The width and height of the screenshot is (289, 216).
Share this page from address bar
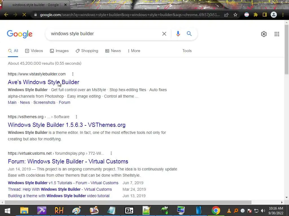point(226,15)
